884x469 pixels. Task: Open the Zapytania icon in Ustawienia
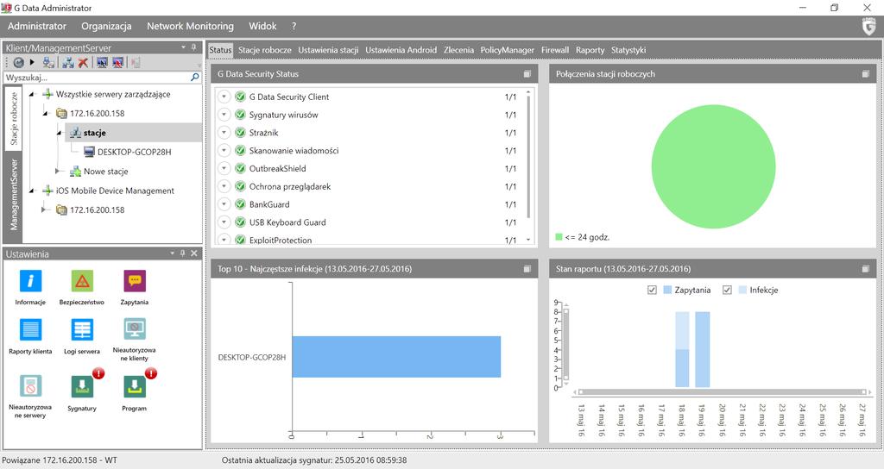[x=134, y=281]
